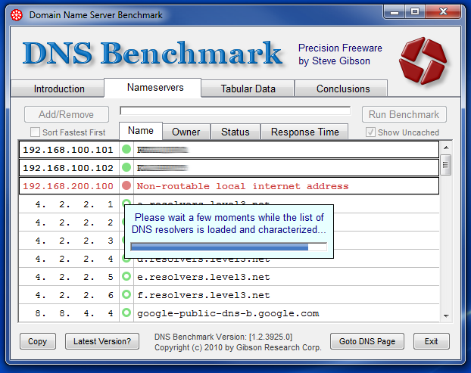The image size is (471, 373).
Task: Select the Owner column tab
Action: [x=186, y=132]
